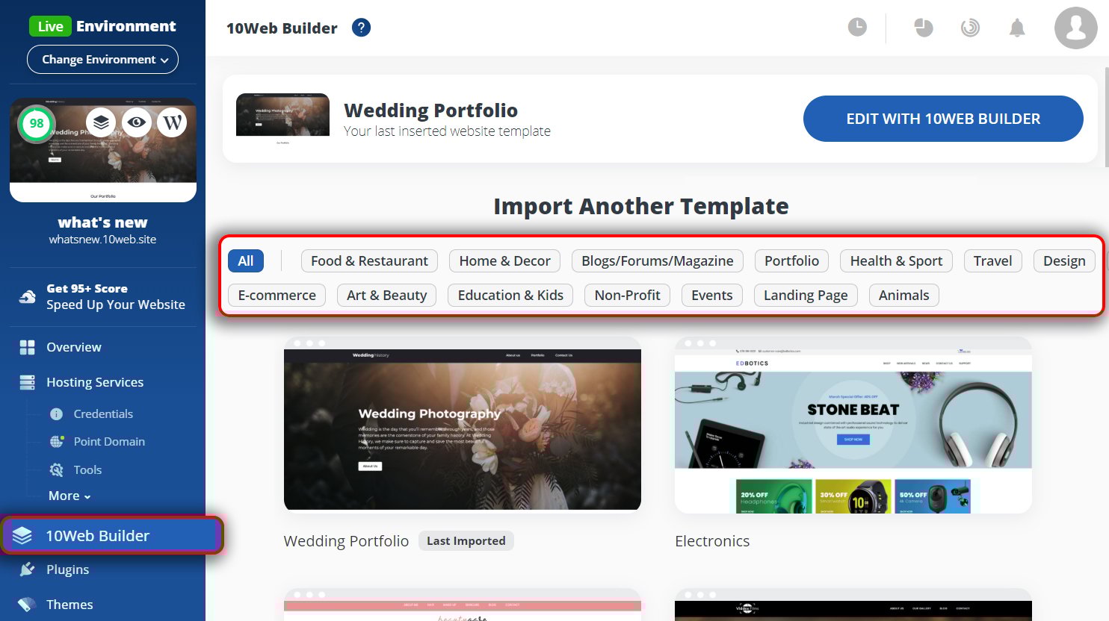This screenshot has height=621, width=1109.
Task: Expand More under Hosting Services
Action: point(68,496)
